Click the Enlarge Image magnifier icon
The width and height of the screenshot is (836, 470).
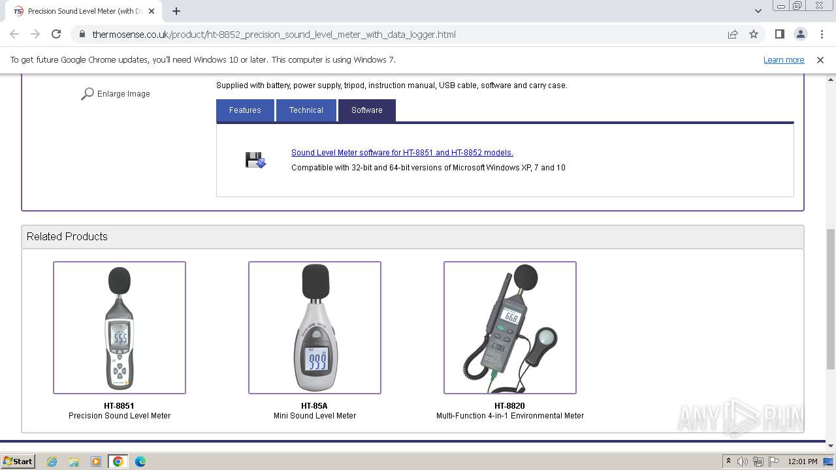pos(88,94)
